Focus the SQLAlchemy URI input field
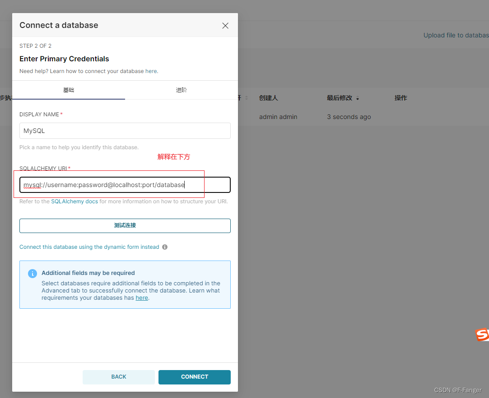The image size is (489, 398). click(x=125, y=185)
